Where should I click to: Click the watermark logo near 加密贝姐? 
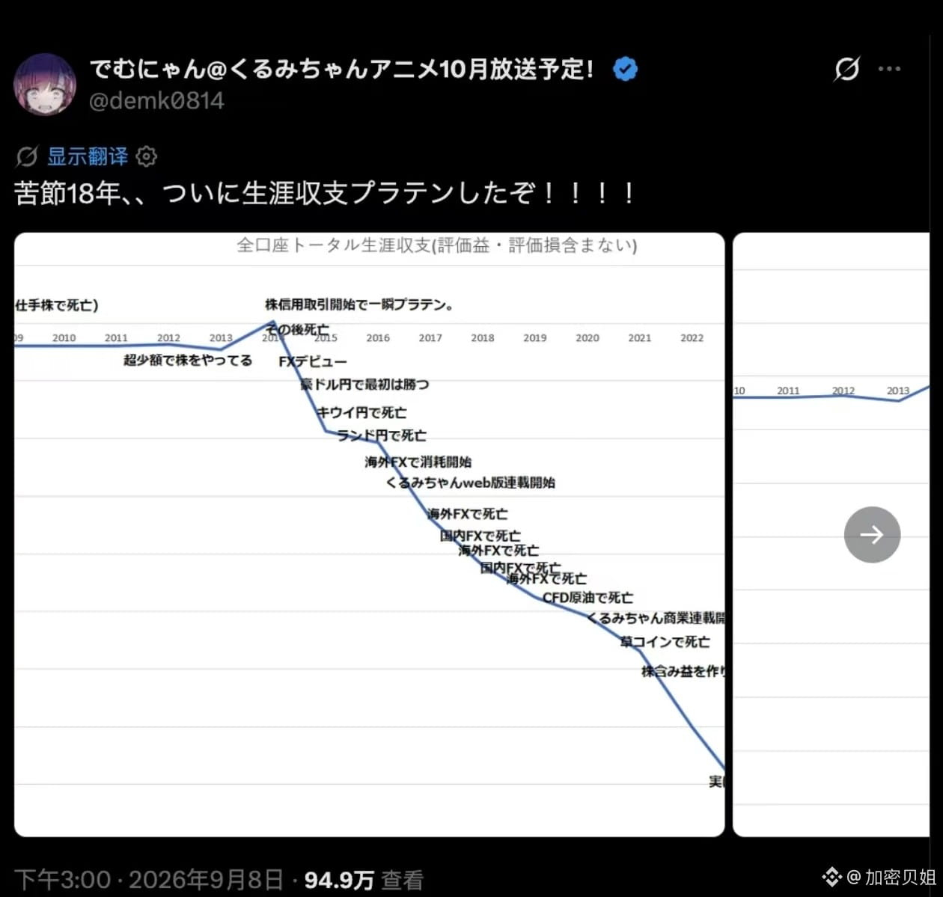[x=831, y=876]
